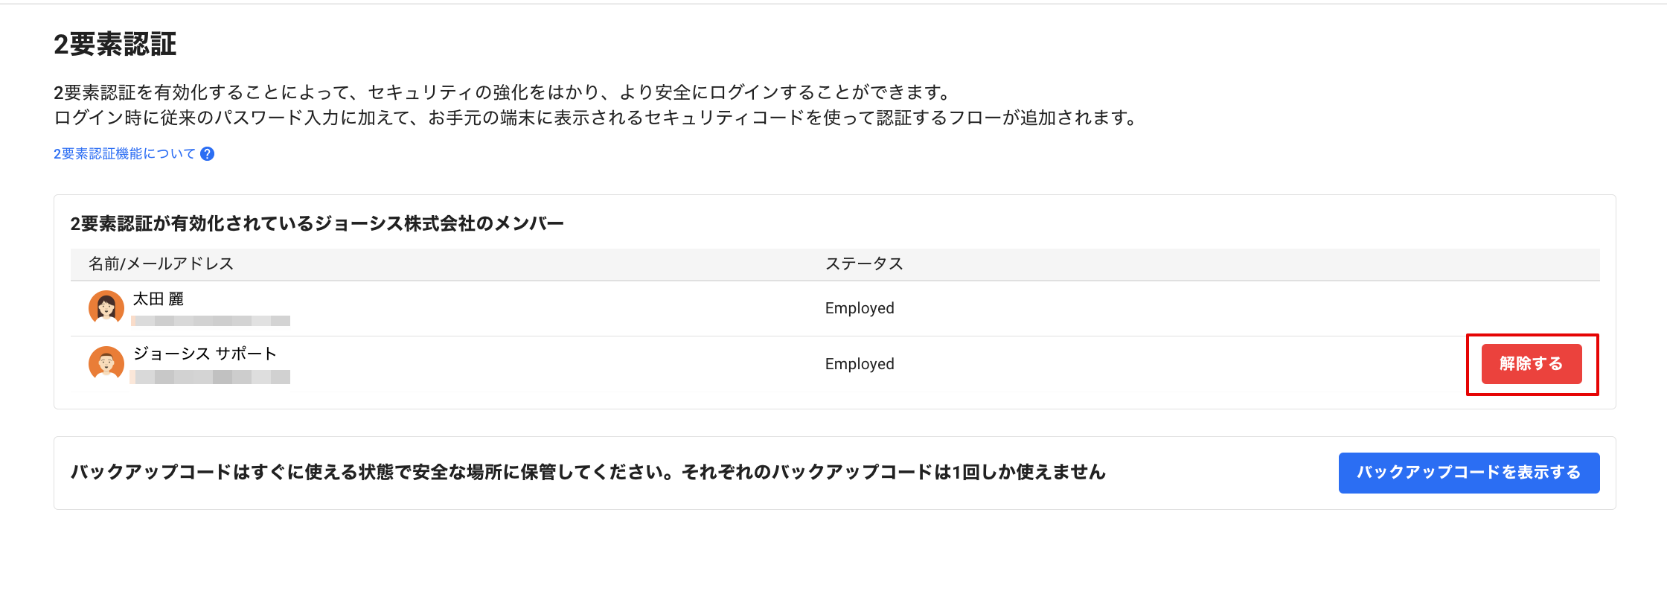Click the Employed status of ジョーシス サポート
The image size is (1667, 597).
[x=860, y=364]
